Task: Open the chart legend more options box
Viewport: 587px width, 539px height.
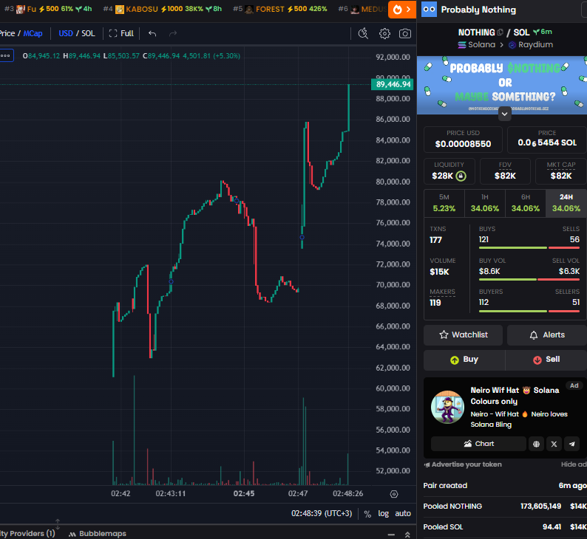Action: (7, 55)
